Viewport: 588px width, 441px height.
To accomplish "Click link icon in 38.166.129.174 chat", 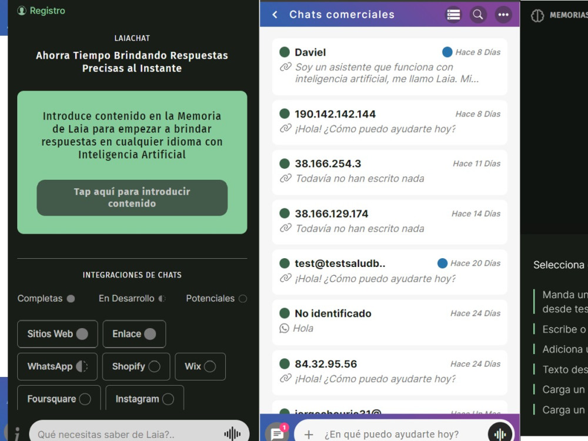I will point(285,228).
